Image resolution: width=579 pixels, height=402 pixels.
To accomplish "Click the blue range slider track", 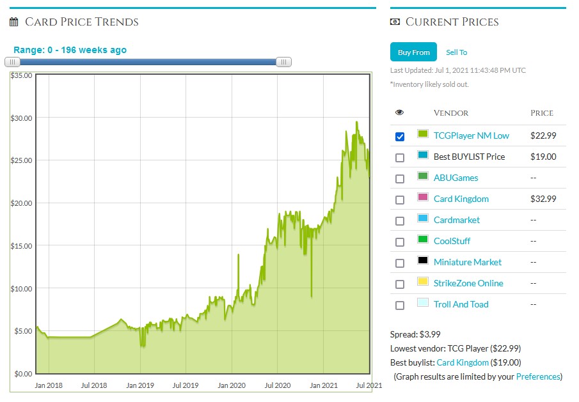I will coord(148,62).
